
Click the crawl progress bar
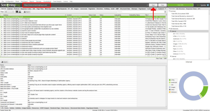180,5
